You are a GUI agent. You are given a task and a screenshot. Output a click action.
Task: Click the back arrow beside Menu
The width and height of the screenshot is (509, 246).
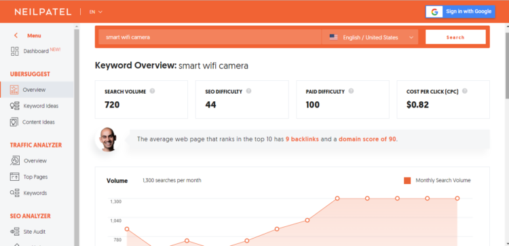16,35
